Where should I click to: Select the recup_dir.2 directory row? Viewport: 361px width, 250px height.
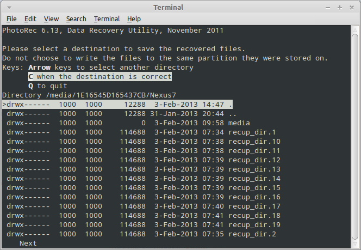pos(139,234)
